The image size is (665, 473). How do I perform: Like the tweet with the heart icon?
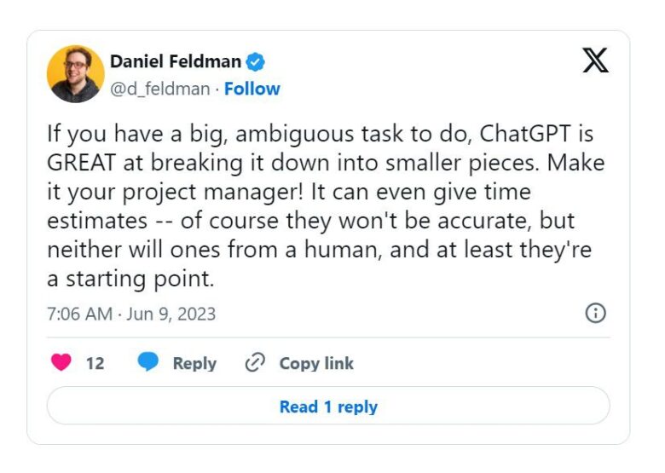click(x=61, y=363)
